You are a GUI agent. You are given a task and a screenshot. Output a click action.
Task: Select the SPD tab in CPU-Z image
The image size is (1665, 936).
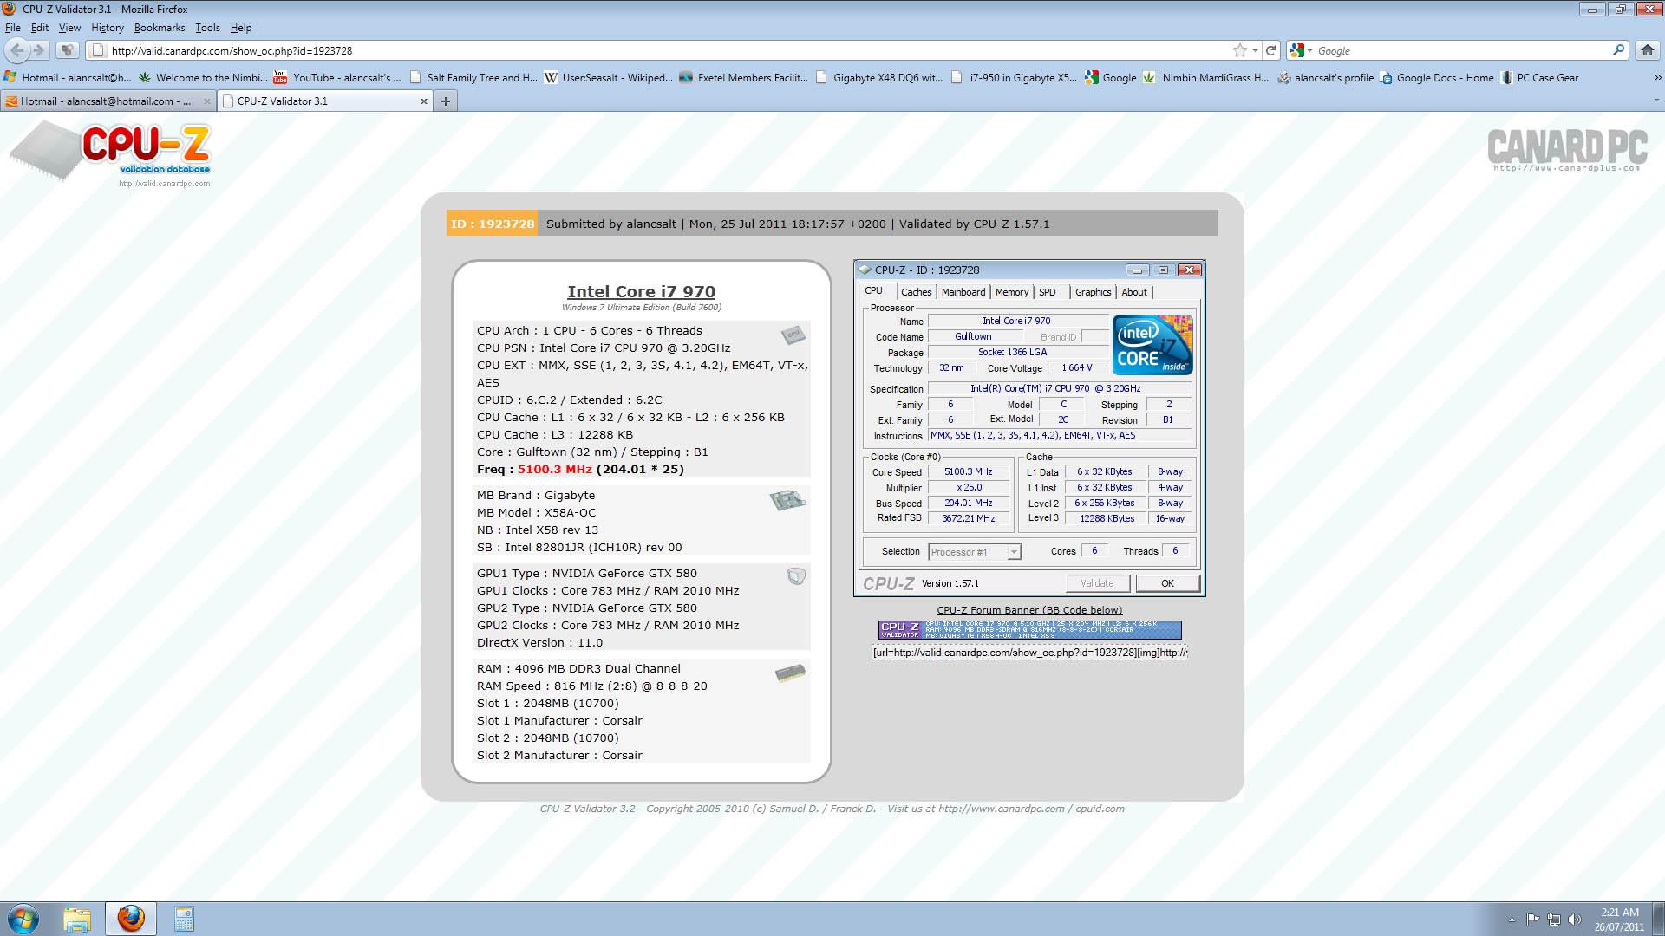tap(1048, 292)
